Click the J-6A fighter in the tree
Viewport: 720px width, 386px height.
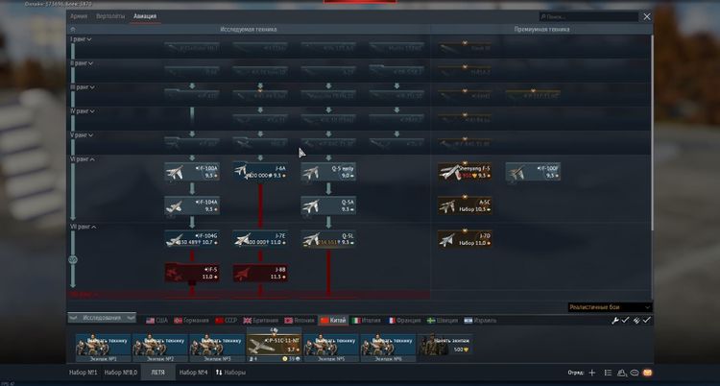coord(260,172)
